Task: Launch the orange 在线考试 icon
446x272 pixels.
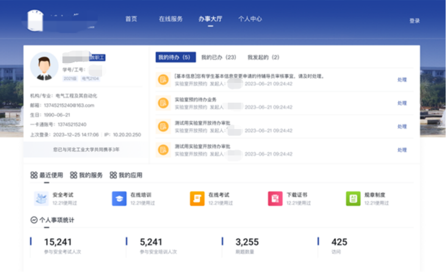Action: click(197, 199)
